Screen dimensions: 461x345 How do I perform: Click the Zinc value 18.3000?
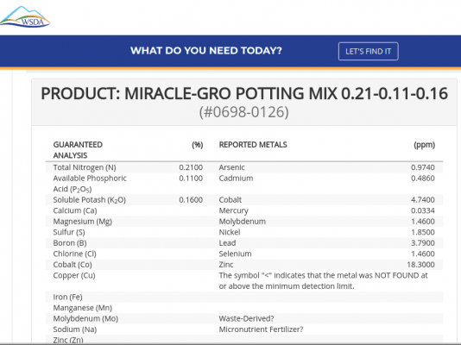pos(420,265)
